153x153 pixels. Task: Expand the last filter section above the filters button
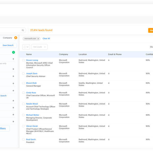point(13,122)
